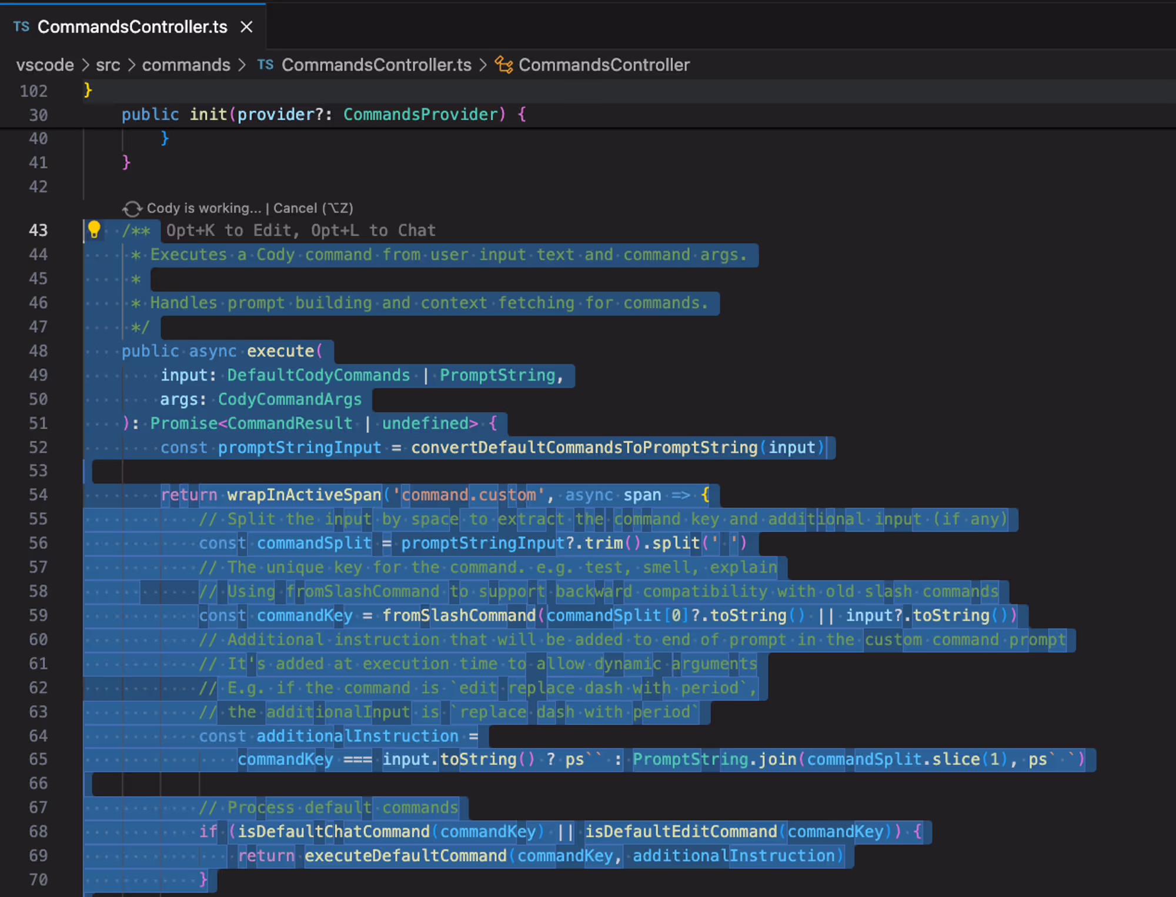Open CommandsController.ts breadcrumb segment

(x=376, y=65)
